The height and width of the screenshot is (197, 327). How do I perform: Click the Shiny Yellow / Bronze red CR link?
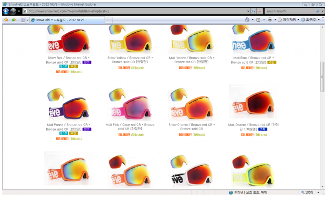(x=130, y=60)
